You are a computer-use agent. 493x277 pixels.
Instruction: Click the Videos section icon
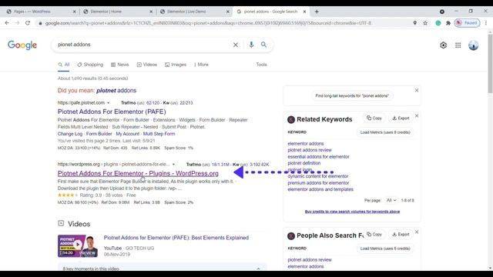click(61, 223)
